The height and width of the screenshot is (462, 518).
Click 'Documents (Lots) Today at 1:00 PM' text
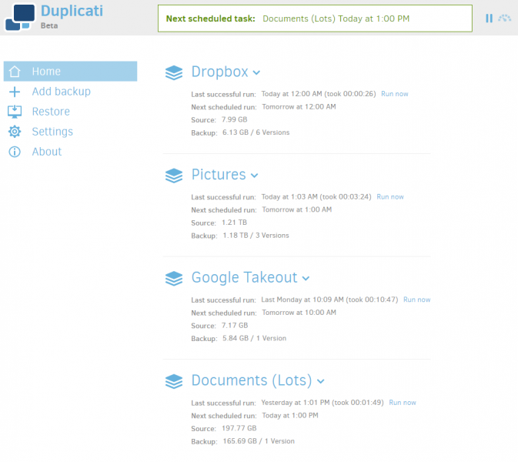[x=336, y=18]
